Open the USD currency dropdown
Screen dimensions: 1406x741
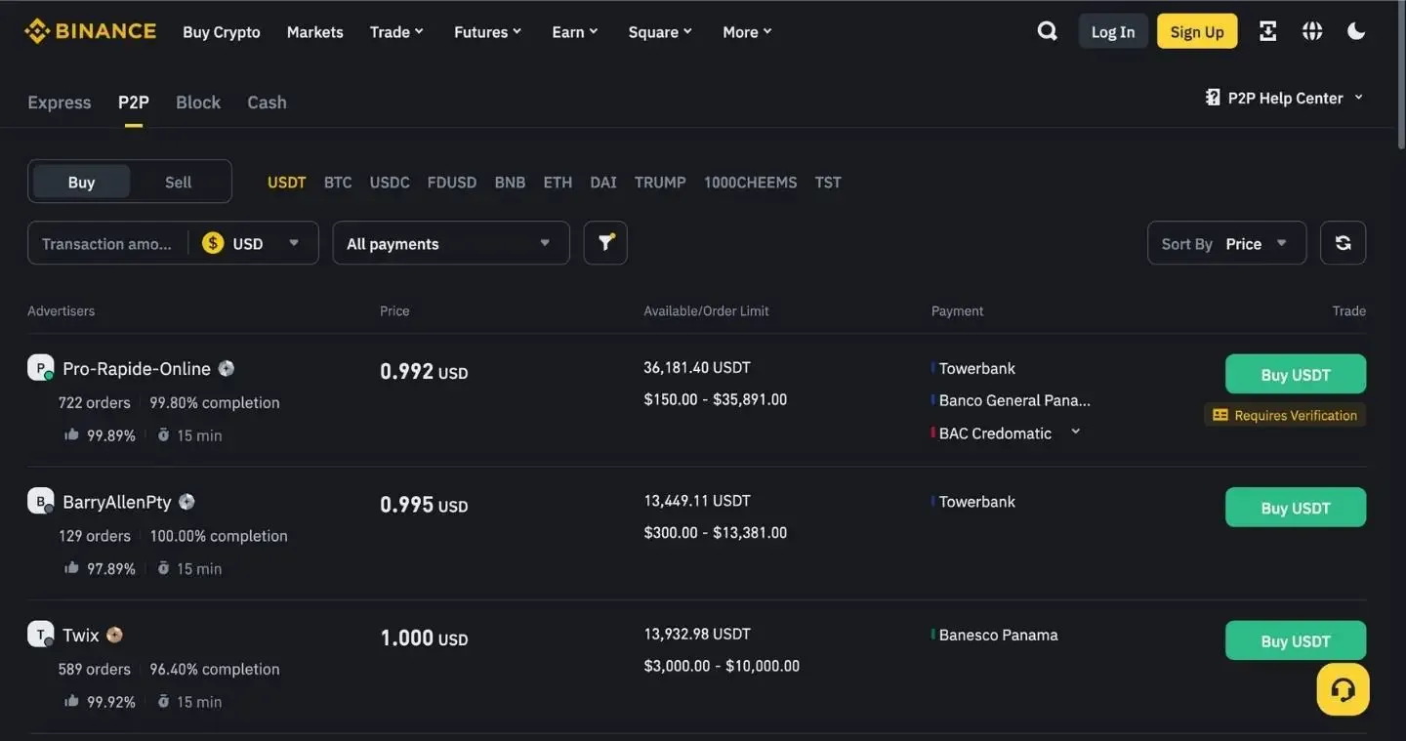tap(252, 243)
